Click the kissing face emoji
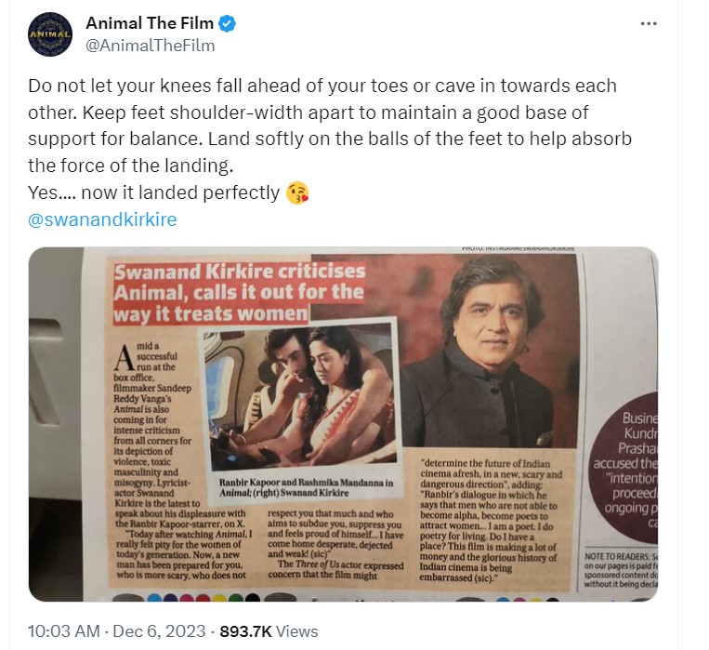The image size is (709, 650). pyautogui.click(x=298, y=193)
